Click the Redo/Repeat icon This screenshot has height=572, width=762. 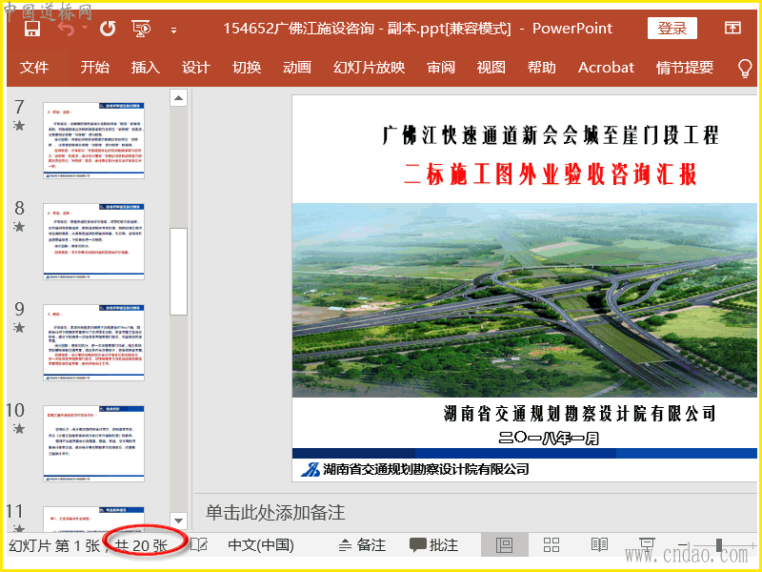click(108, 29)
